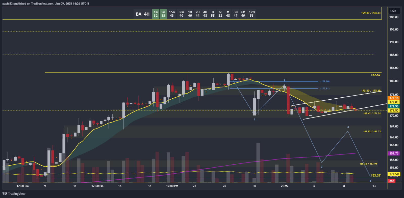This screenshot has height=198, width=404.
Task: Select the 1m timeframe cell
Action: coord(156,14)
